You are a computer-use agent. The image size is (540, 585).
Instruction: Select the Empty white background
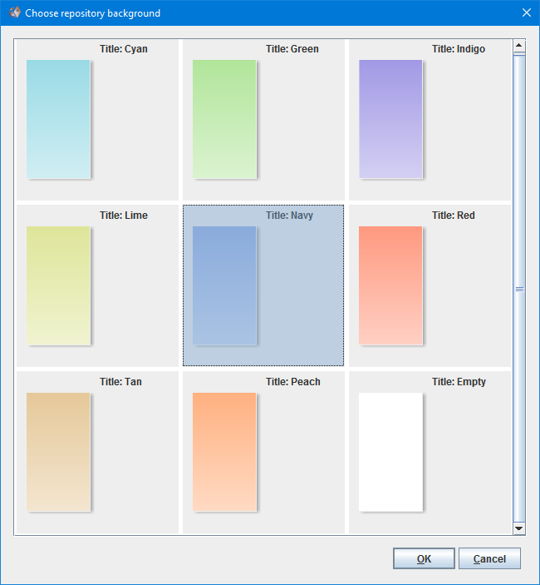point(390,452)
